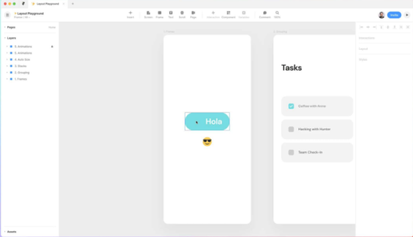Screen dimensions: 413x237
Task: Select the Frame tool
Action: tap(159, 14)
